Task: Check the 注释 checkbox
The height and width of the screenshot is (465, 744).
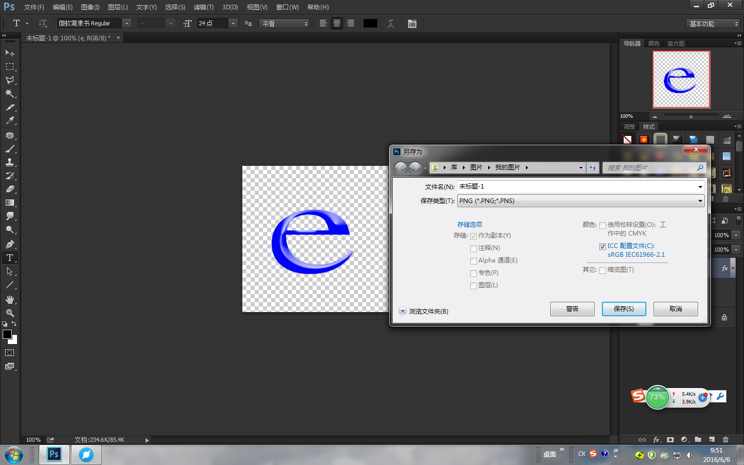Action: (x=473, y=249)
